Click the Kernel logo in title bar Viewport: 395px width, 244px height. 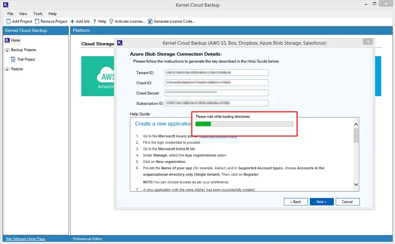point(6,5)
